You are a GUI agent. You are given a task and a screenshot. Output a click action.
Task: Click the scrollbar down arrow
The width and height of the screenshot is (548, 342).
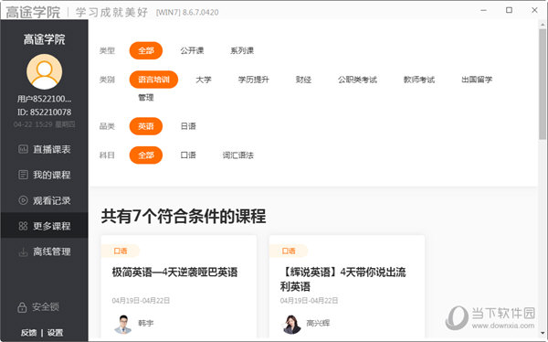543,333
